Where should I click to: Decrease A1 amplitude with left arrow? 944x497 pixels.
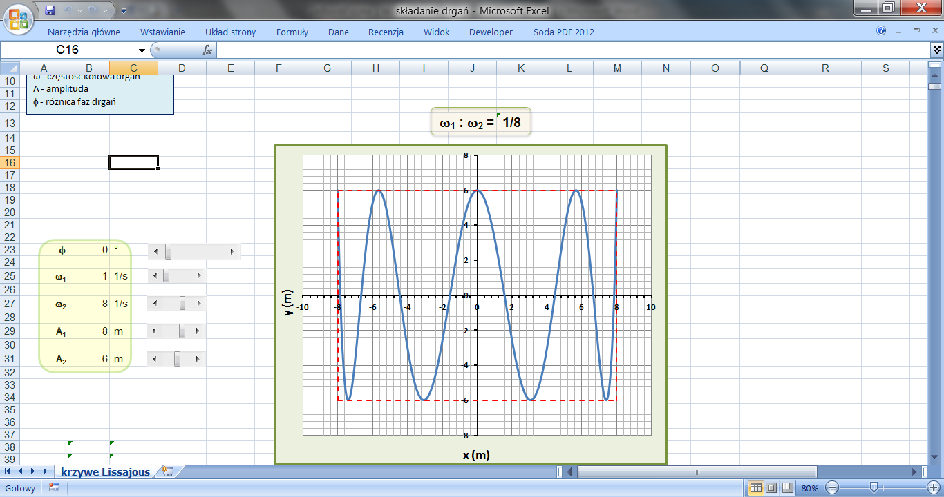click(155, 331)
